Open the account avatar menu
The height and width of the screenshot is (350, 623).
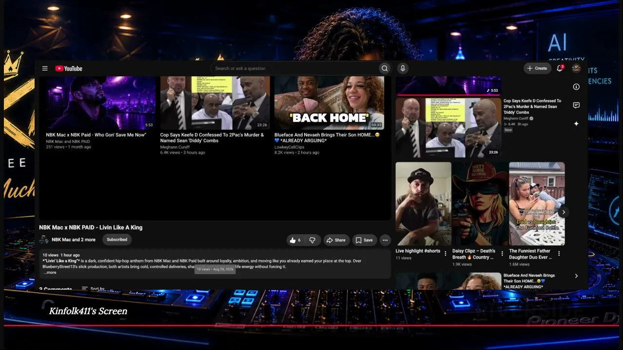point(576,69)
